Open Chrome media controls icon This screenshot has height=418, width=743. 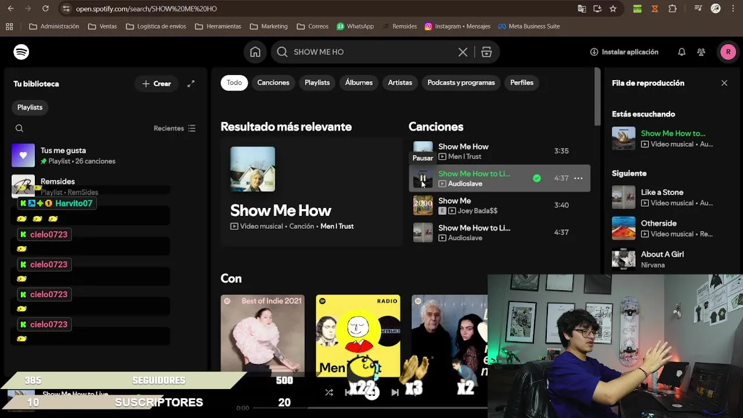point(698,9)
